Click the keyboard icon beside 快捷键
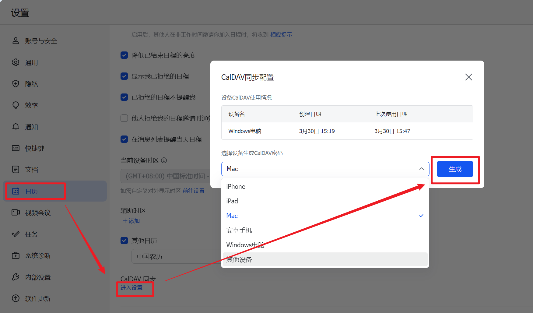This screenshot has height=313, width=533. [16, 148]
